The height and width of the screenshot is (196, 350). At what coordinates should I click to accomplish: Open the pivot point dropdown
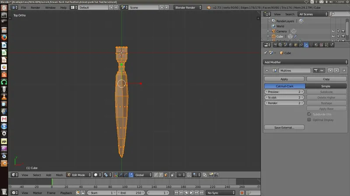(x=107, y=175)
